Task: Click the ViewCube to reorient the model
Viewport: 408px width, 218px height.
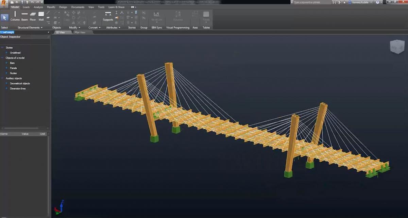Action: 396,47
